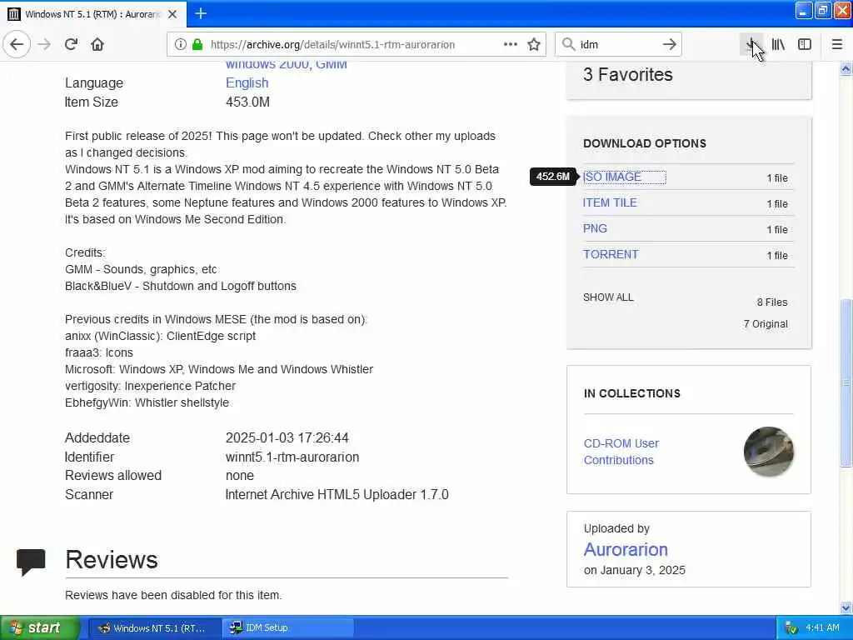Click the 7 Original files text
This screenshot has width=853, height=640.
[766, 324]
